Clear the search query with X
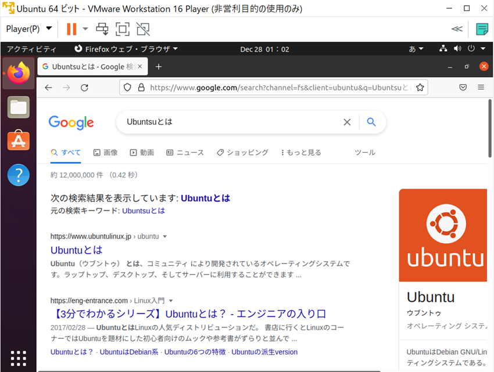 (347, 122)
